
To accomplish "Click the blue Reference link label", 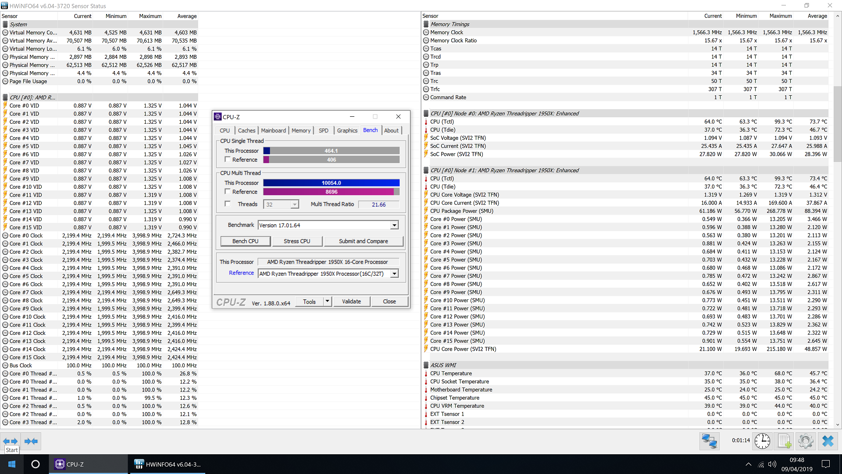I will click(x=241, y=273).
